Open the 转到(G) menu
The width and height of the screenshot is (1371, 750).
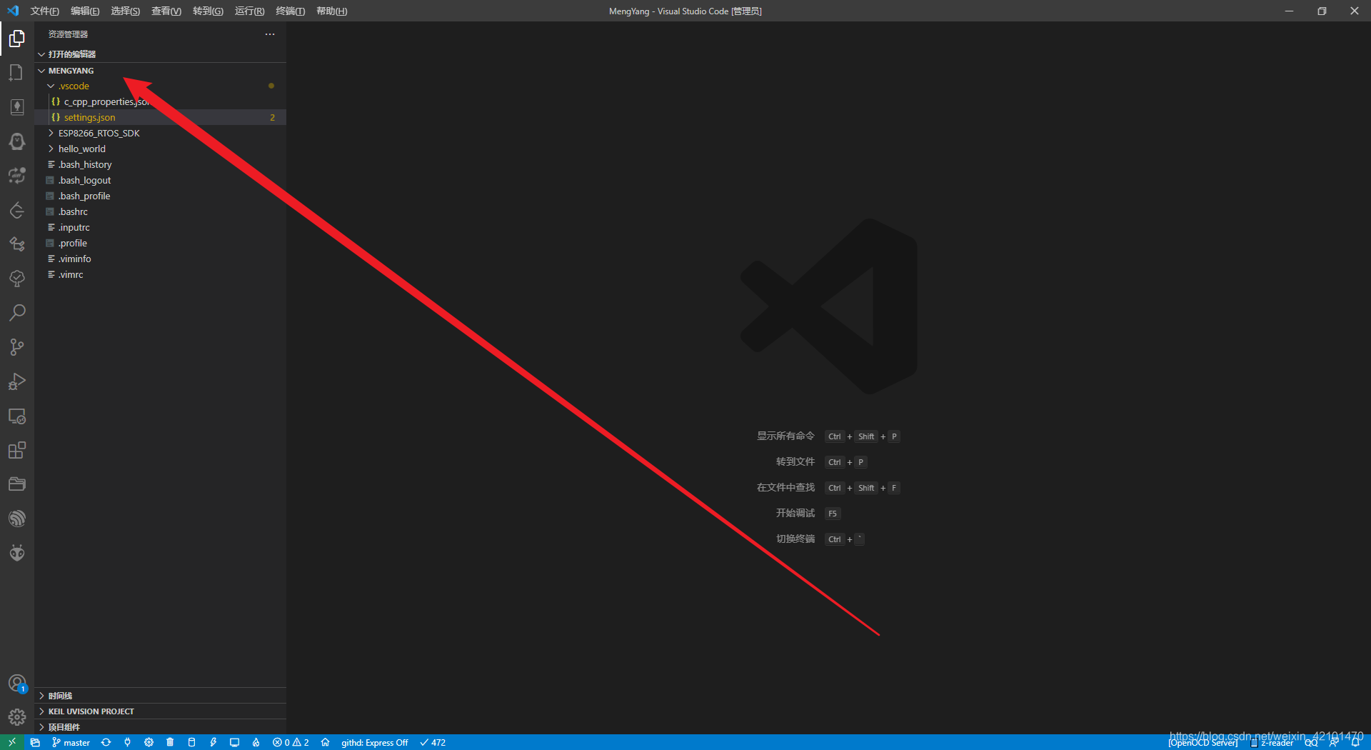point(208,11)
